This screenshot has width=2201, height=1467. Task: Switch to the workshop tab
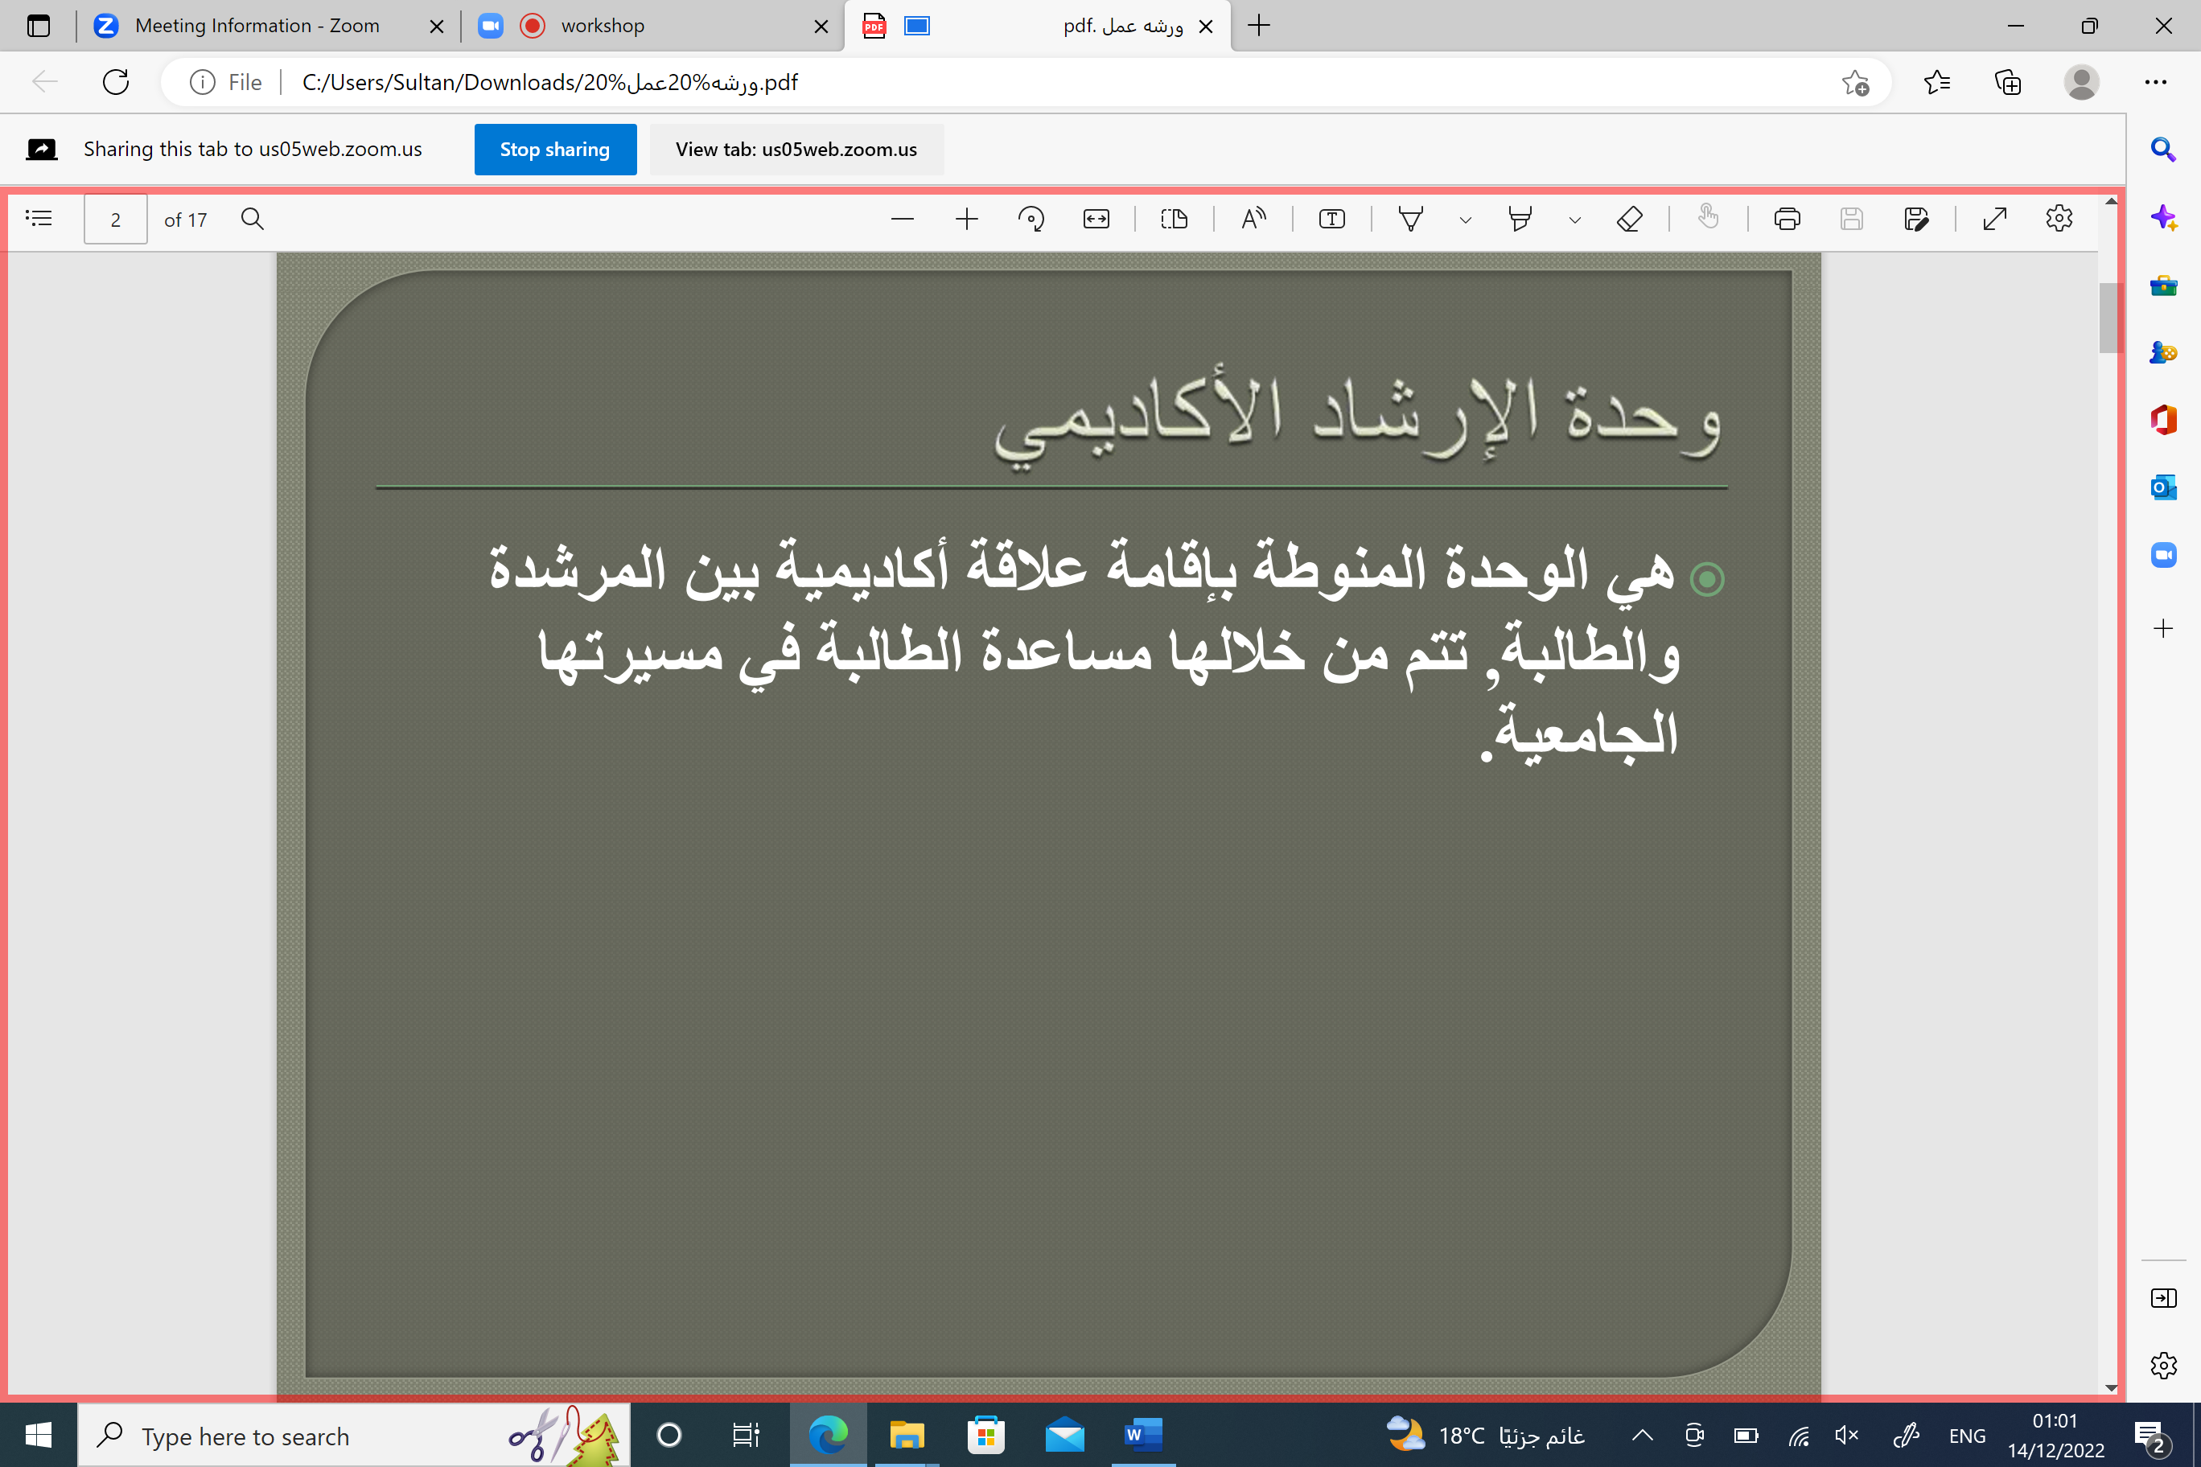coord(603,27)
